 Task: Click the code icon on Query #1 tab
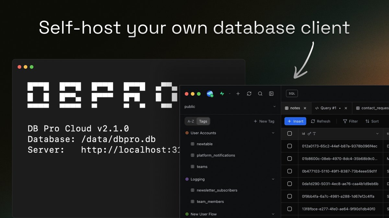(317, 108)
